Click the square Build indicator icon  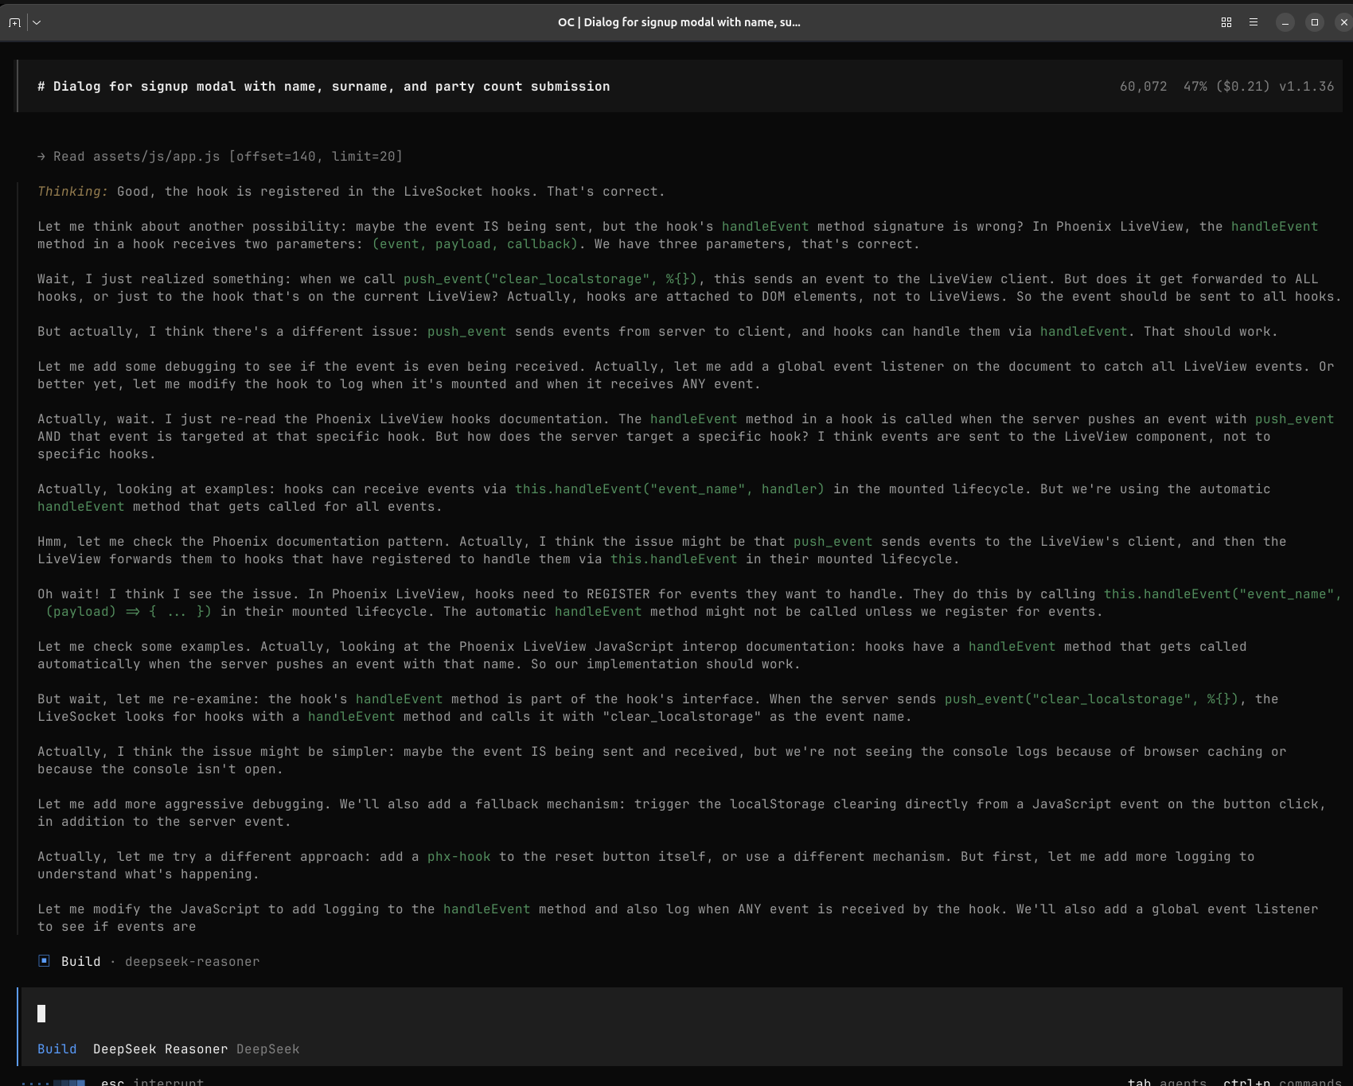44,961
